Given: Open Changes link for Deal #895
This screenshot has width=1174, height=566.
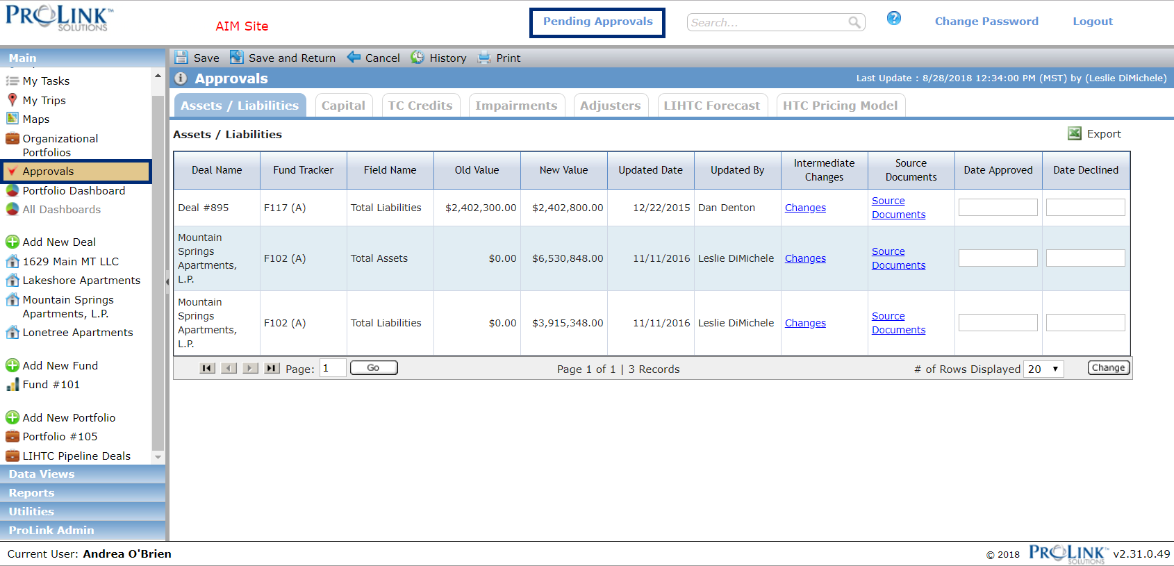Looking at the screenshot, I should 805,208.
